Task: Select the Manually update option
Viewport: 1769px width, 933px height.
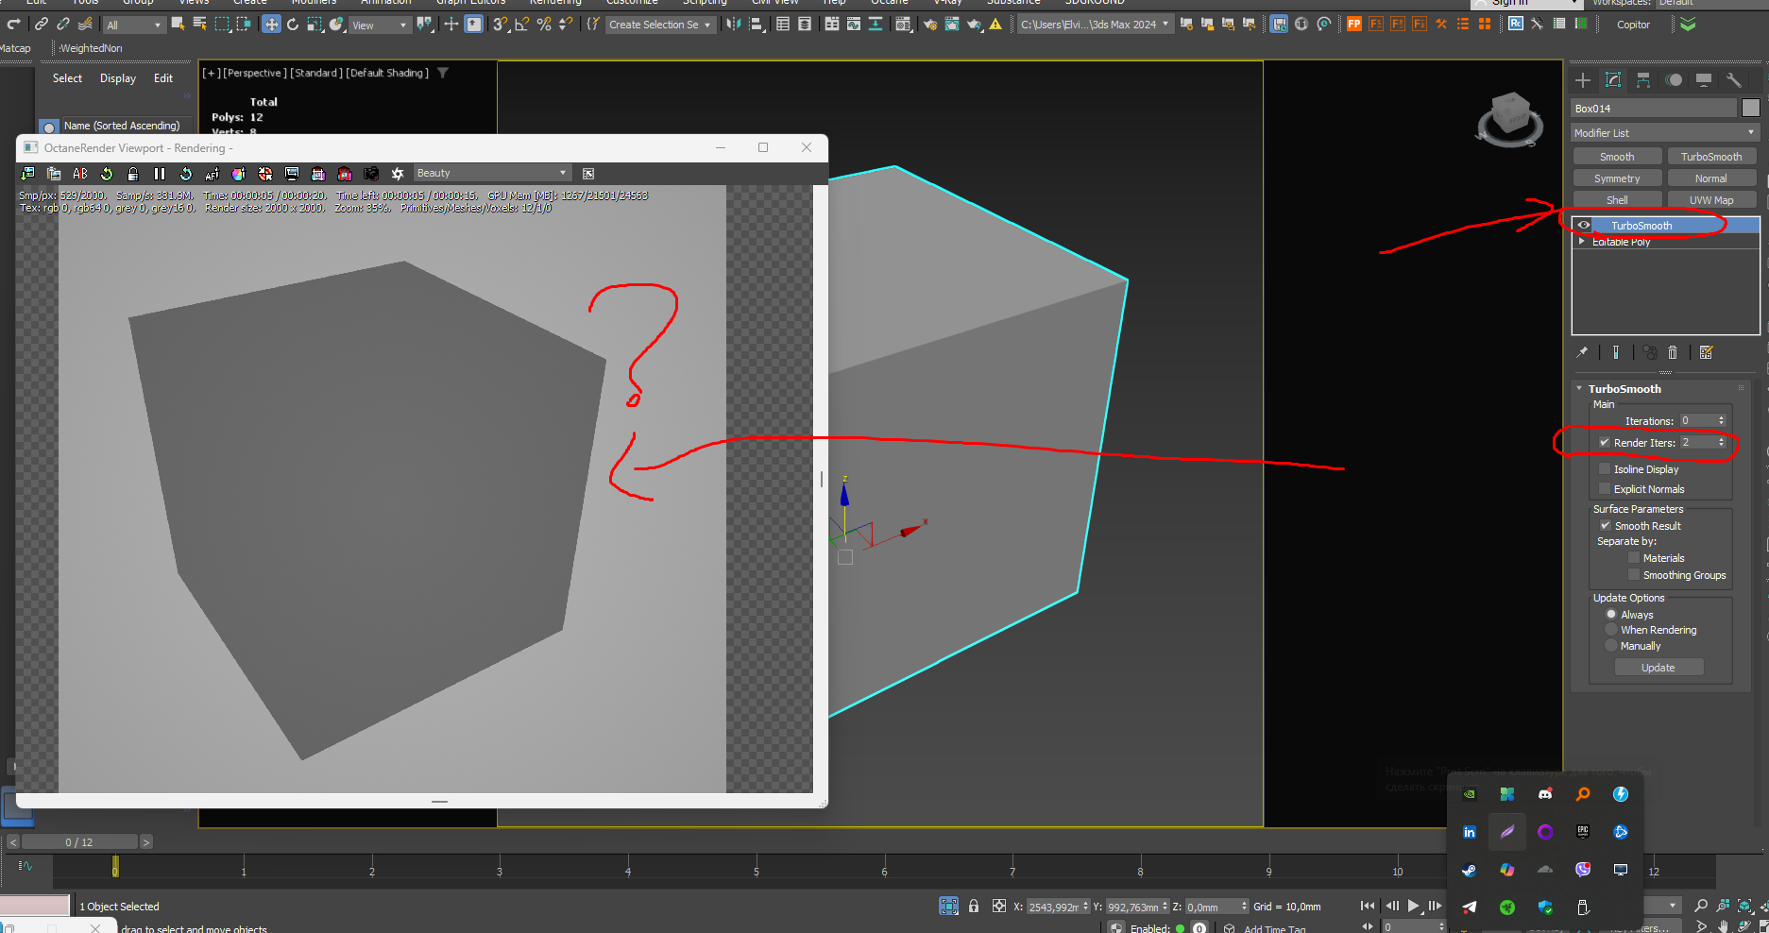Action: coord(1611,645)
